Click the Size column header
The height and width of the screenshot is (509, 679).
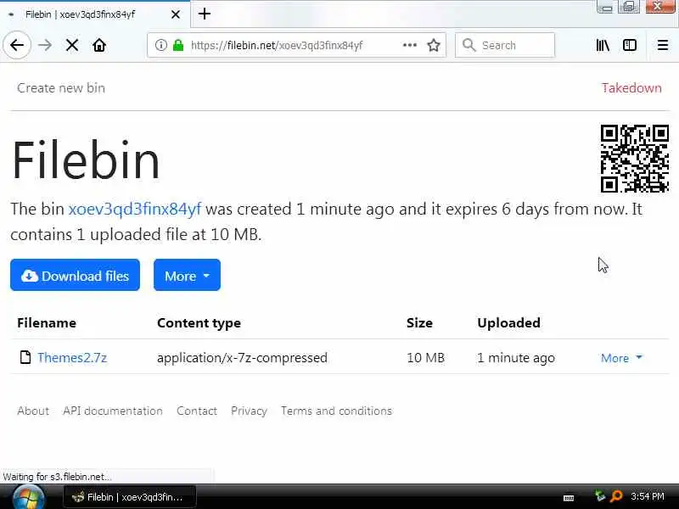(x=419, y=323)
